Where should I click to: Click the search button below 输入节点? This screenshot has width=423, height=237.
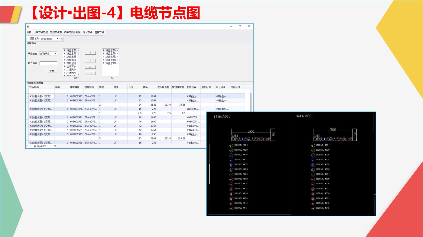coord(52,71)
